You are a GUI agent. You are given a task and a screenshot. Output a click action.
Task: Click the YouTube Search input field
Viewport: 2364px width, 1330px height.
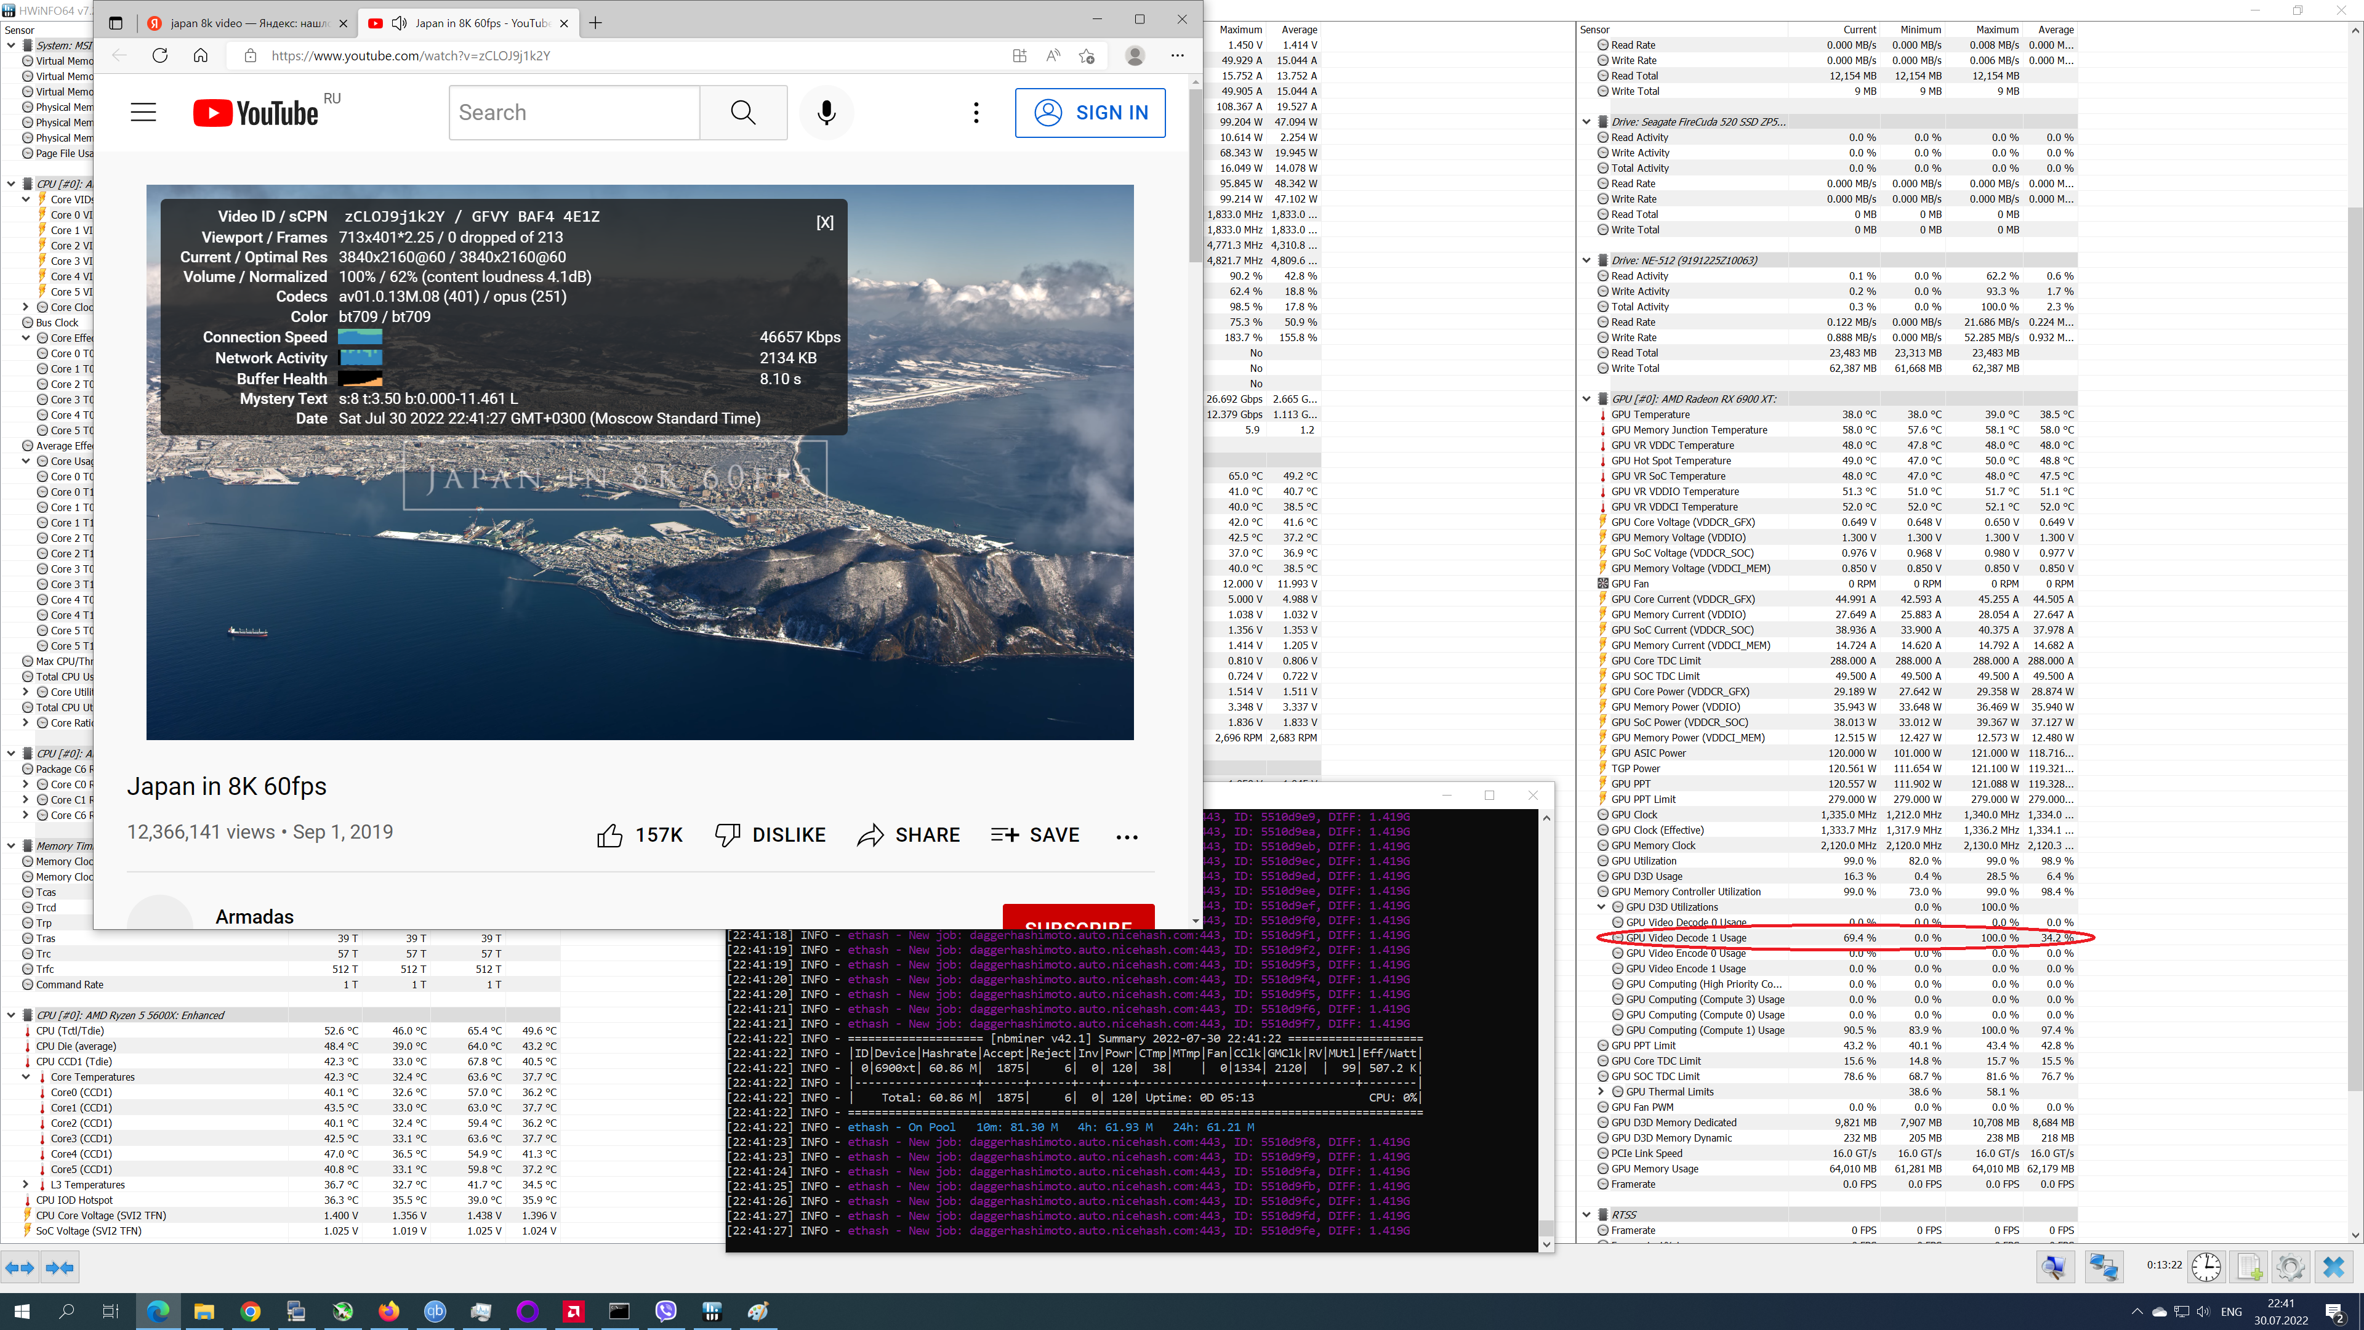[x=574, y=112]
